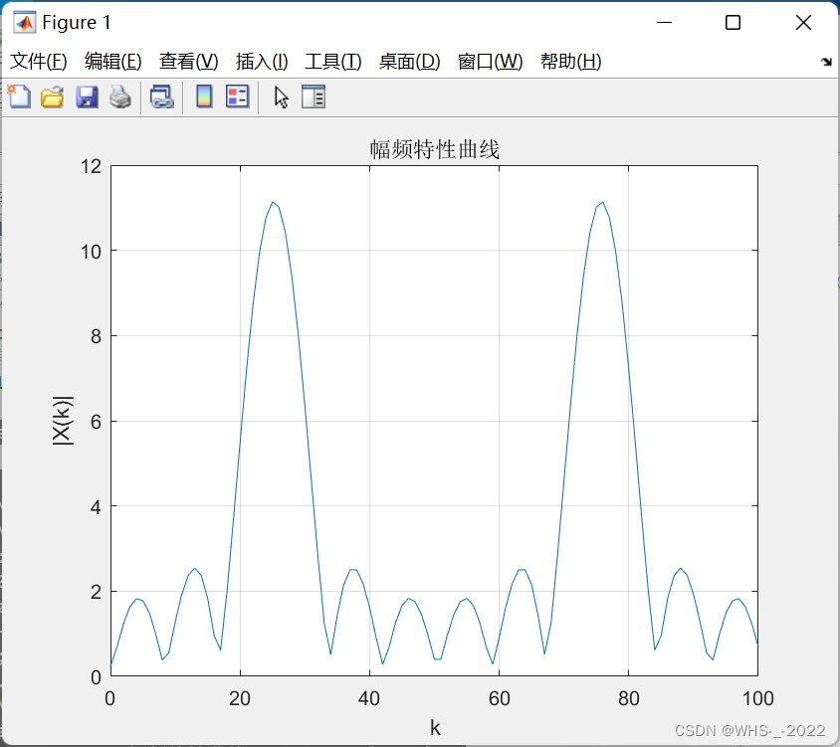Select the plot title 幅频特性曲线
840x747 pixels.
435,149
